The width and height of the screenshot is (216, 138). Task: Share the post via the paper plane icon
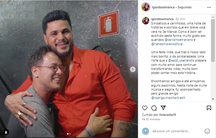163,108
